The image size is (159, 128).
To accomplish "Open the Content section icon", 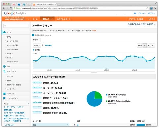I will pos(4,94).
